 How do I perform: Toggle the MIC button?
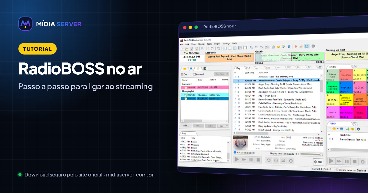click(319, 161)
